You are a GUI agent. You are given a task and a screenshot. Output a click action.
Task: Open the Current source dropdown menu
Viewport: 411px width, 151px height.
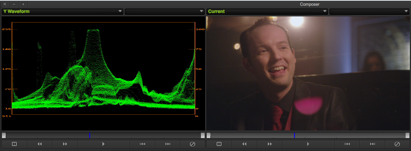[x=267, y=11]
